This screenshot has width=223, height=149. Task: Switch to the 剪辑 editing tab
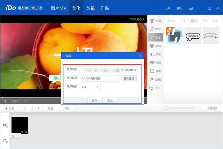[90, 8]
